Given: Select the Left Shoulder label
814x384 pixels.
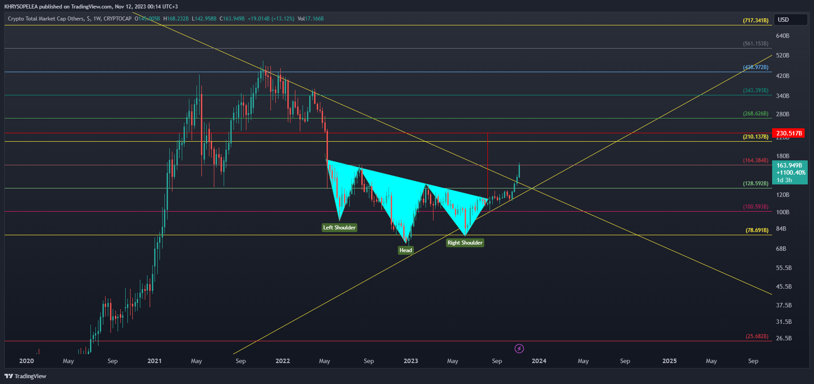Looking at the screenshot, I should tap(340, 228).
